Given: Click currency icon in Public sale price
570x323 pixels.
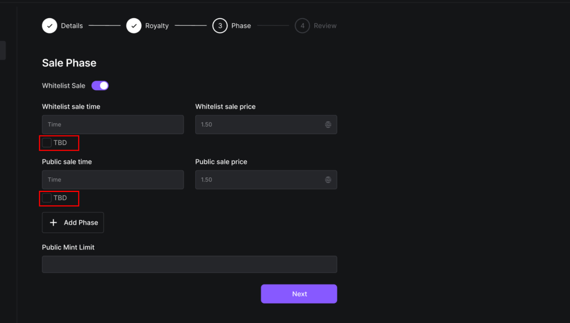Looking at the screenshot, I should tap(328, 180).
